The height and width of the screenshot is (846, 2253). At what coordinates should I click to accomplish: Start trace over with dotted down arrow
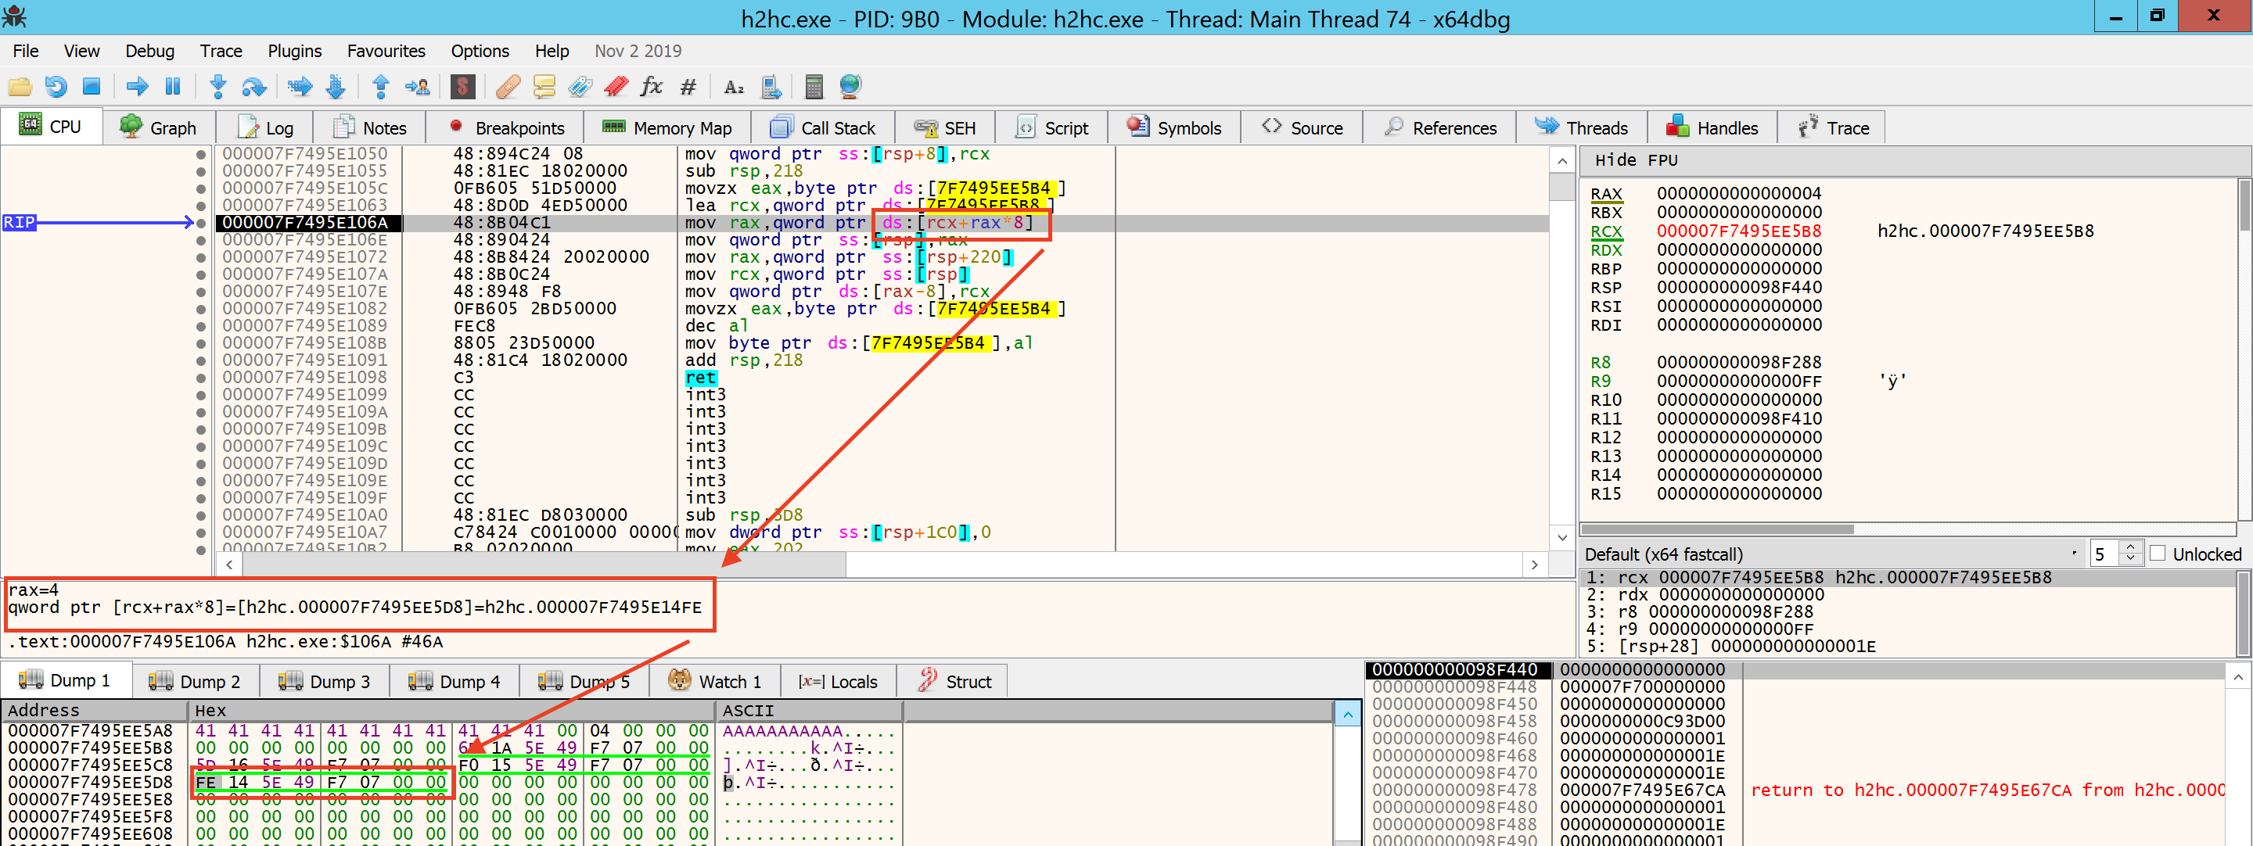coord(336,87)
